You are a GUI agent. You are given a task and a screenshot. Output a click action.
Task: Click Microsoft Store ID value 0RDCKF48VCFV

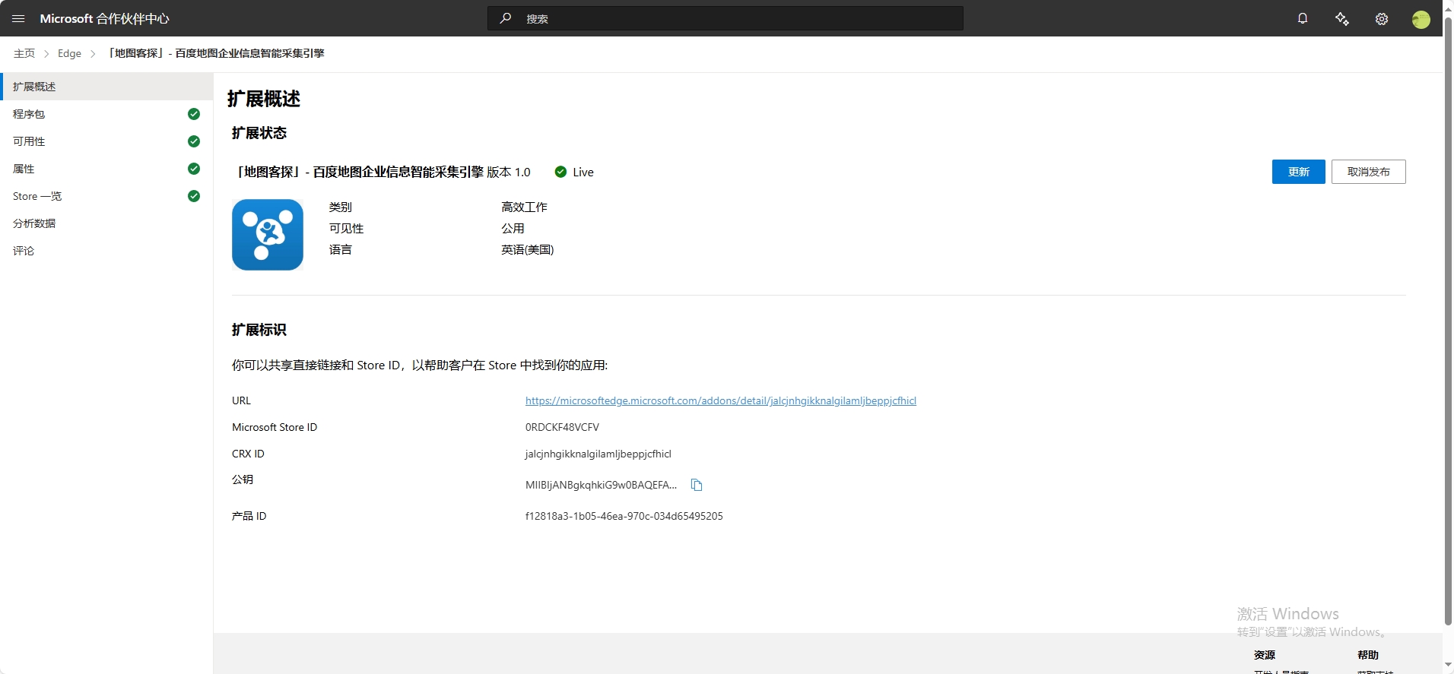[562, 427]
